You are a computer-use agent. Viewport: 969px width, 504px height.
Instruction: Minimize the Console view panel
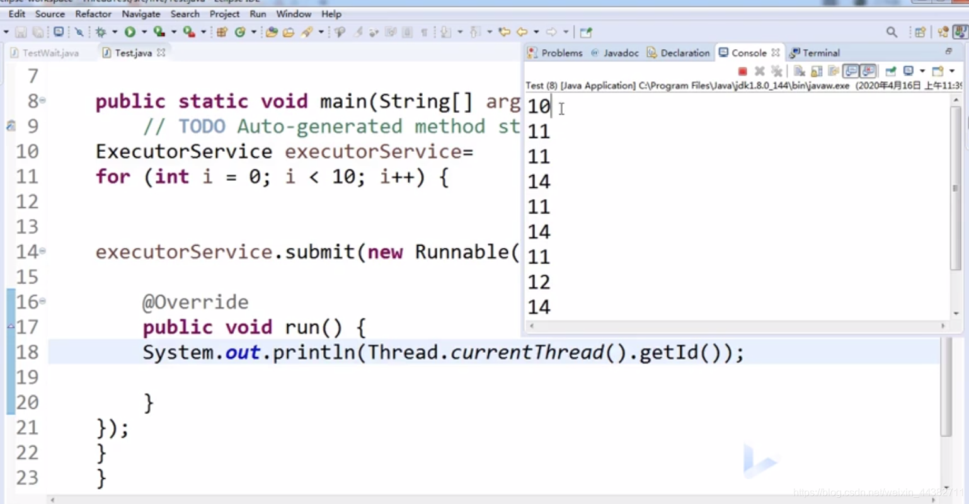tap(948, 52)
